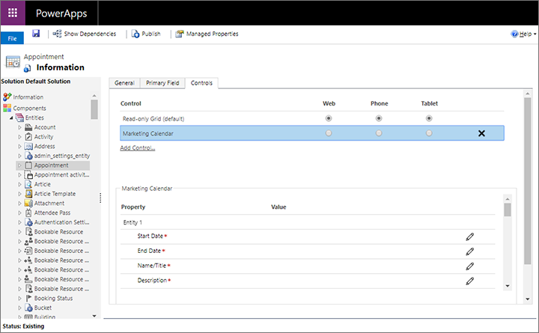This screenshot has height=333, width=539.
Task: Select Phone radio for Marketing Calendar
Action: [x=379, y=133]
